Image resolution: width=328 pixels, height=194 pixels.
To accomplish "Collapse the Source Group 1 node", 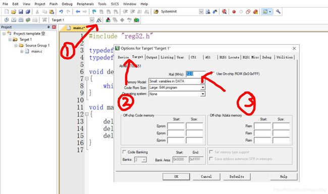I will pos(16,45).
